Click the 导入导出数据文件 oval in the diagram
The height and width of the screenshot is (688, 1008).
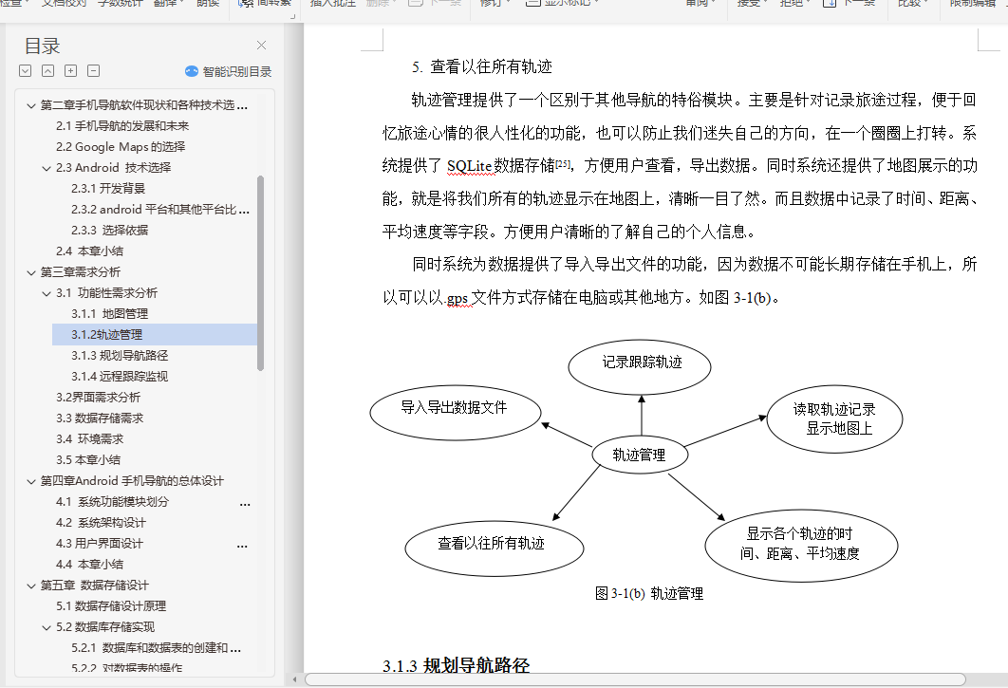coord(456,412)
